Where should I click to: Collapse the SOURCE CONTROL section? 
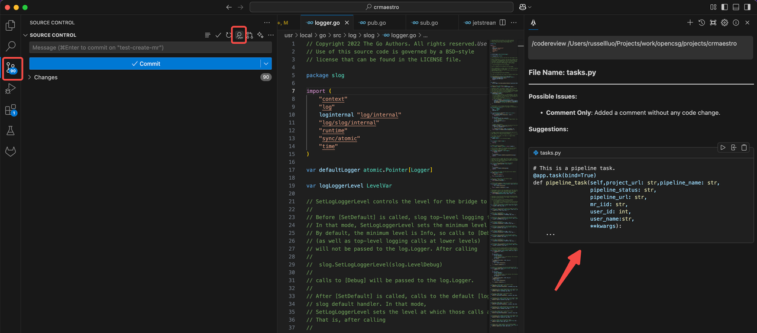point(25,35)
